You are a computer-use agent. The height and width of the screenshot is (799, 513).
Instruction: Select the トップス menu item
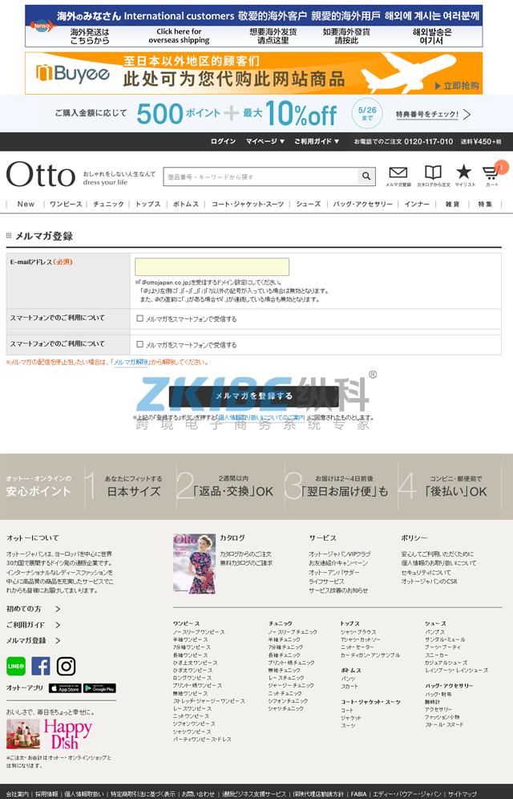click(147, 204)
